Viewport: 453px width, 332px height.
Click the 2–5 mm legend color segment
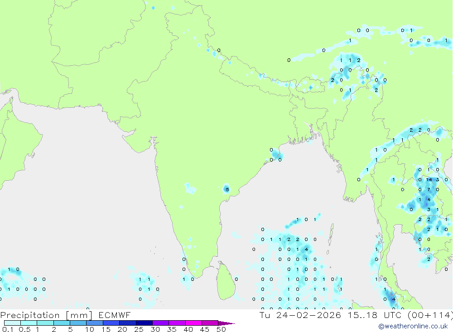tap(62, 323)
